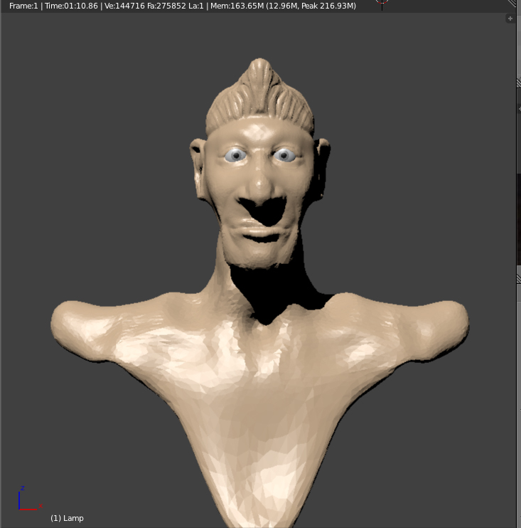
Task: Click the "Frame:1" render info text
Action: 23,6
